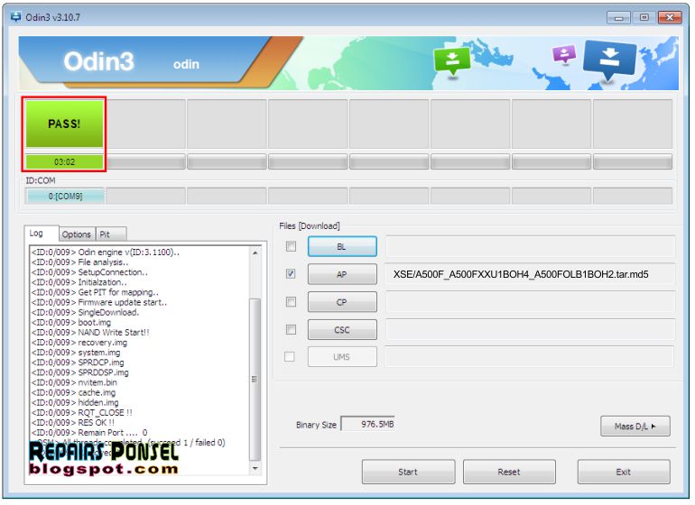Click the AP file path field
Screen dimensions: 695x505
[x=530, y=274]
